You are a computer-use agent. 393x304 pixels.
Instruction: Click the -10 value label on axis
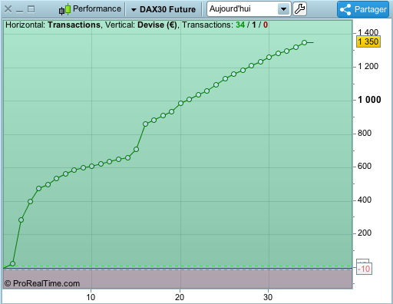(x=364, y=269)
